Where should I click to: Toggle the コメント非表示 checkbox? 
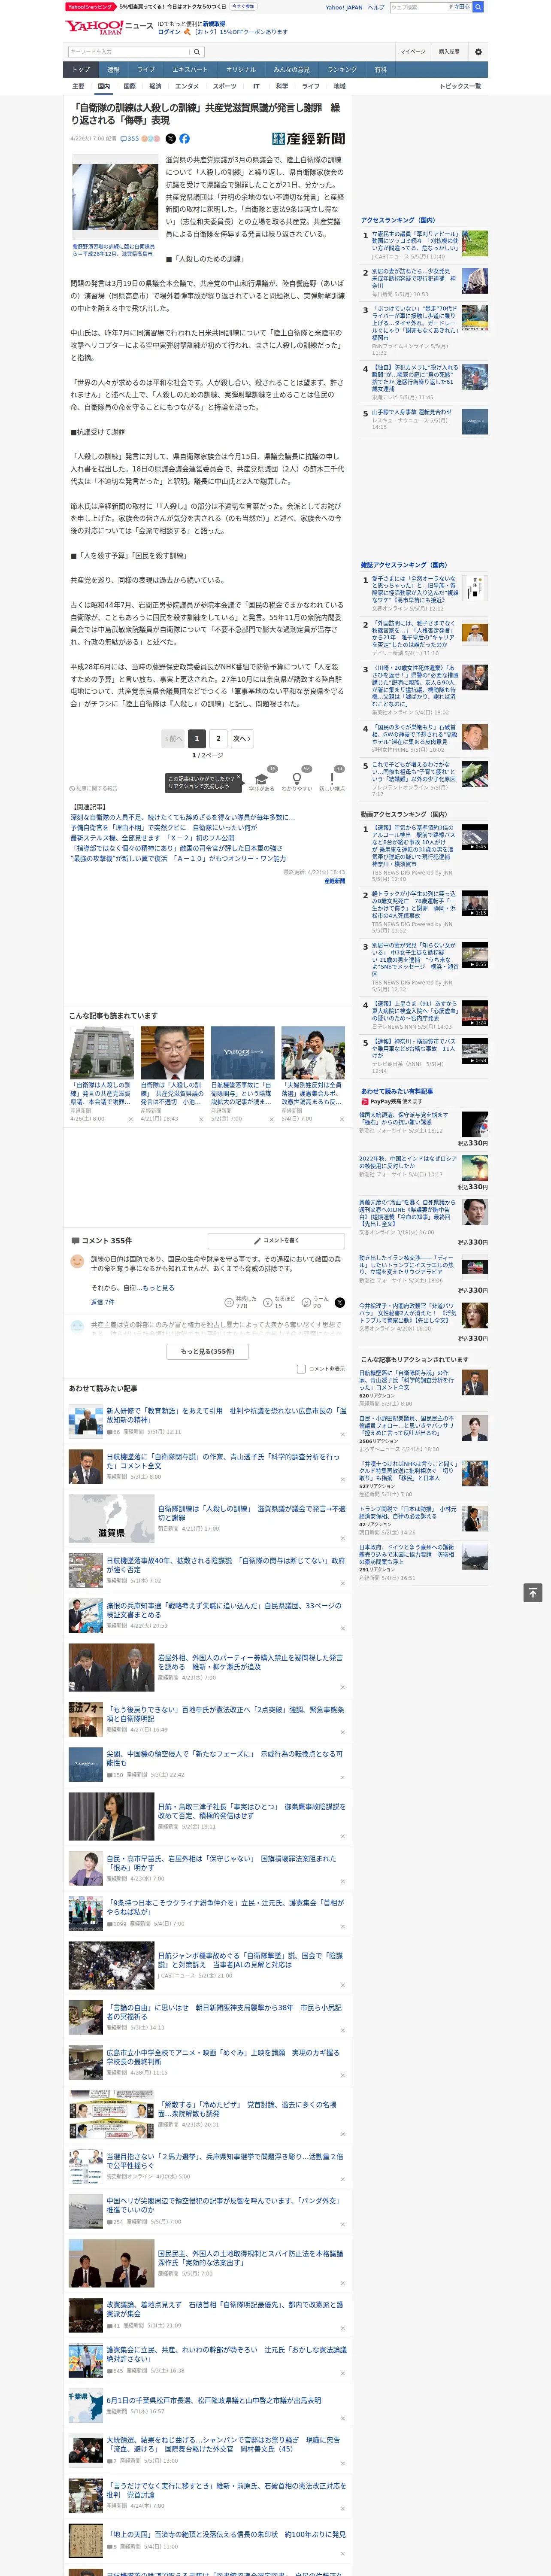[x=301, y=1369]
